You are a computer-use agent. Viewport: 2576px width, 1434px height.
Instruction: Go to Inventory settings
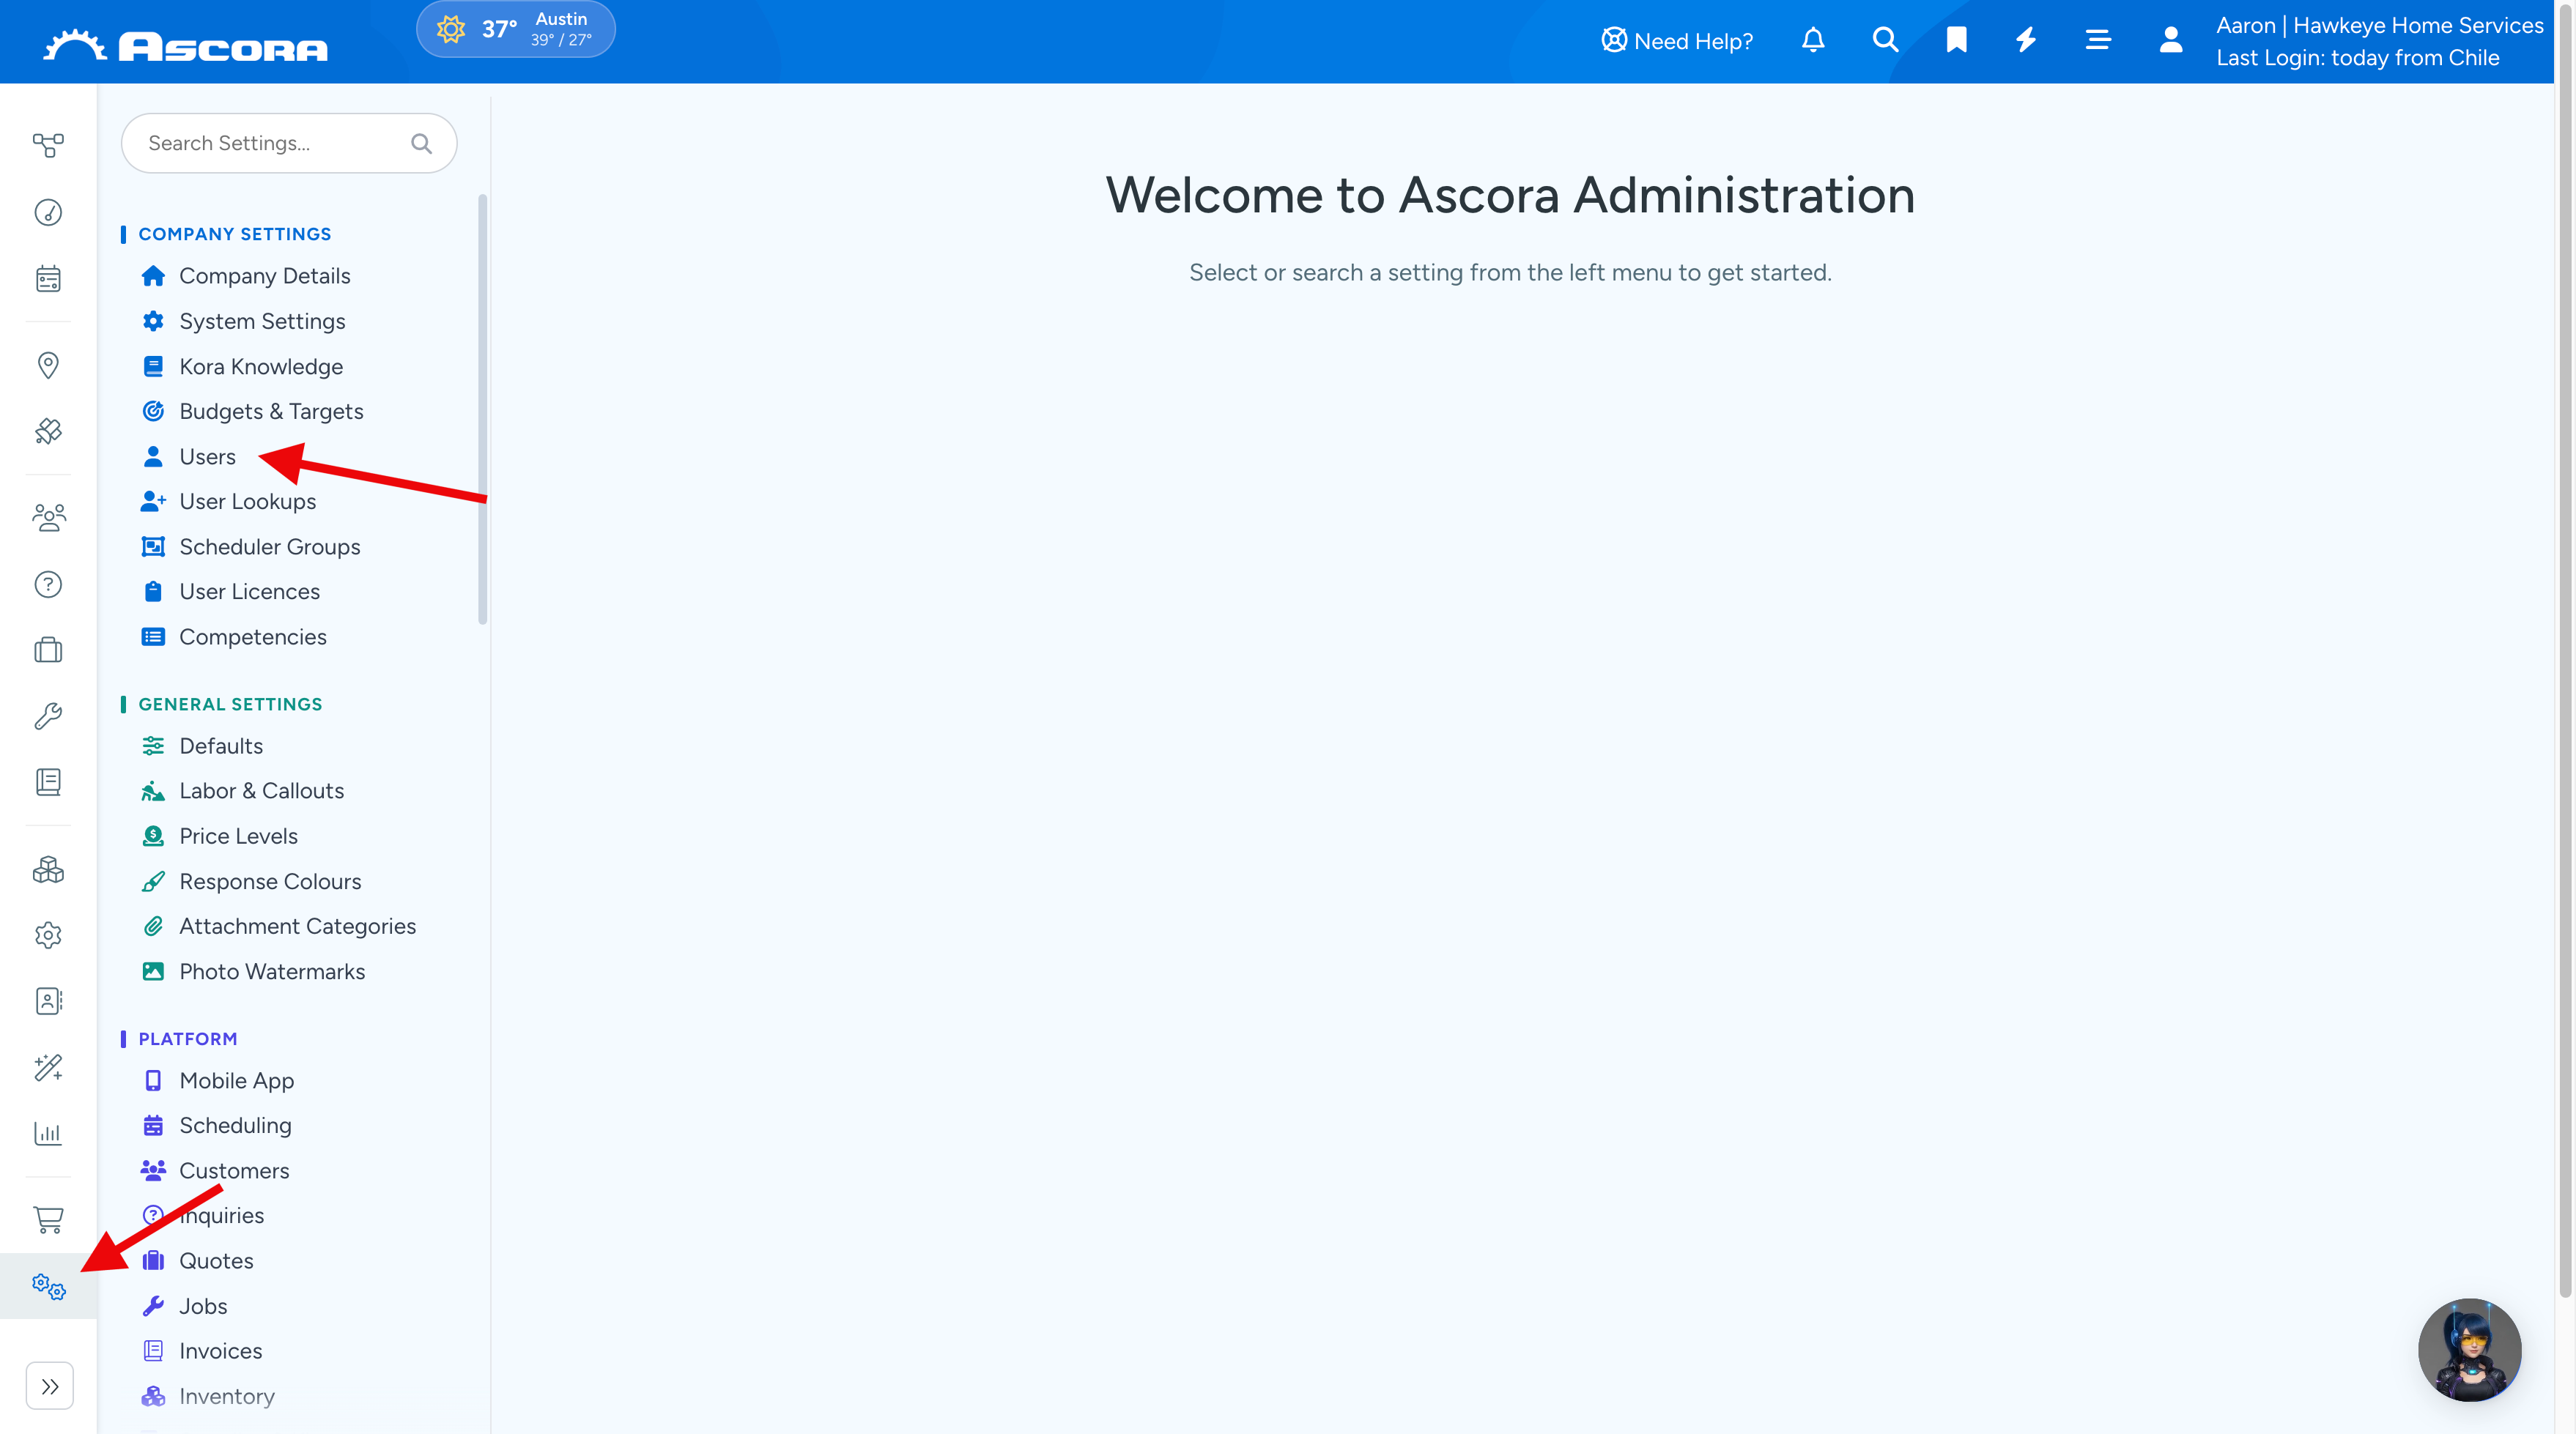[207, 1396]
